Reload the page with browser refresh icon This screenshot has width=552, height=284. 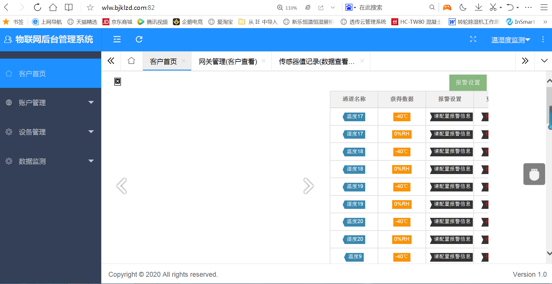point(37,7)
